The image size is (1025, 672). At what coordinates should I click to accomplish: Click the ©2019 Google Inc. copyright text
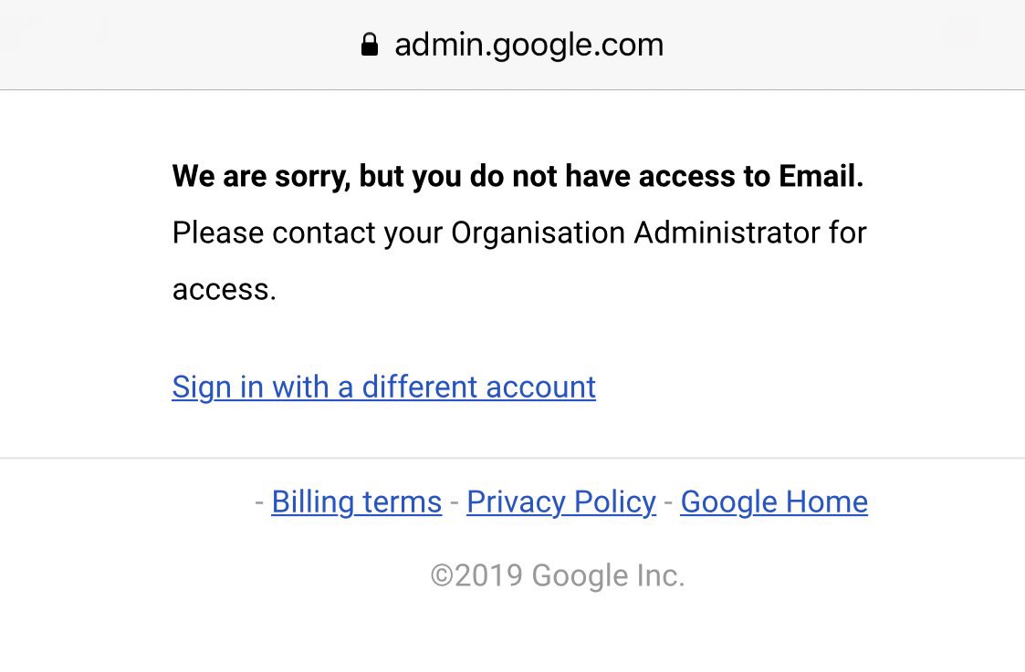click(557, 576)
